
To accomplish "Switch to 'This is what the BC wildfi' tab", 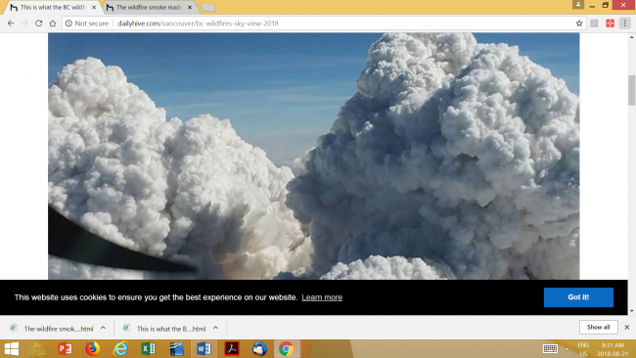I will pyautogui.click(x=53, y=7).
